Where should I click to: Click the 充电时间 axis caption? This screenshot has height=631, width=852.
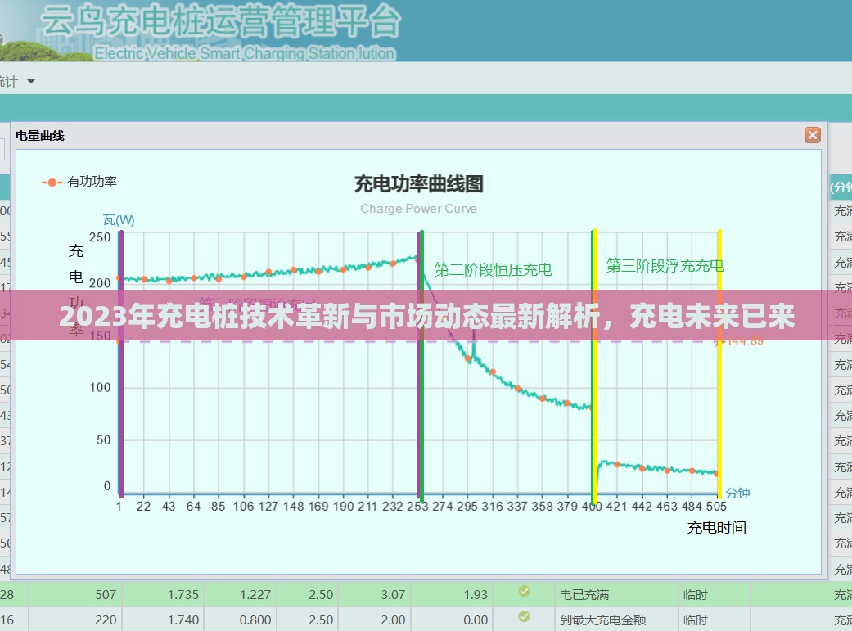click(x=717, y=527)
